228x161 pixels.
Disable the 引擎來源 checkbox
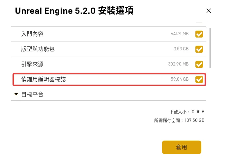click(199, 64)
